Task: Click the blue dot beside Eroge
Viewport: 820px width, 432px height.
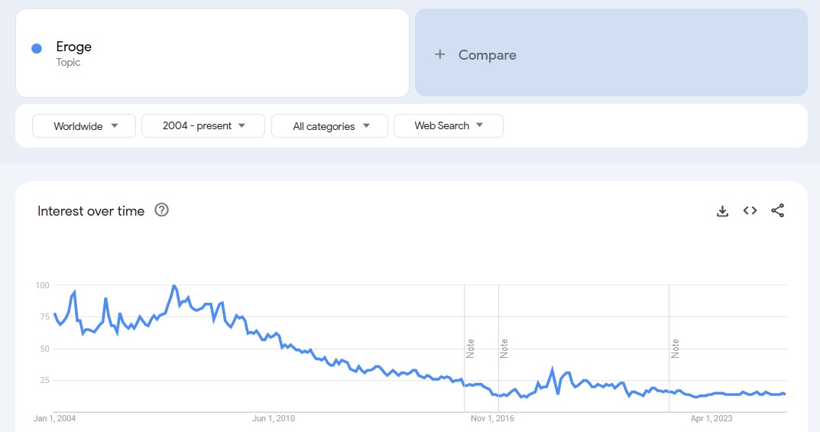Action: pyautogui.click(x=36, y=48)
